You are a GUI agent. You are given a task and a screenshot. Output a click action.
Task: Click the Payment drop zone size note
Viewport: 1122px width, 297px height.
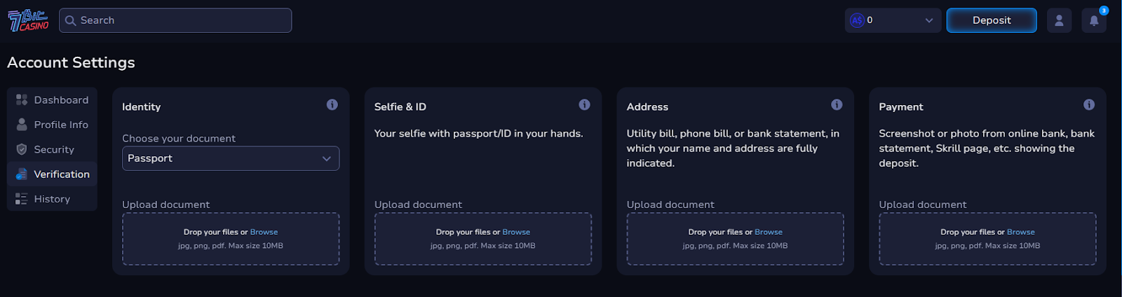pyautogui.click(x=987, y=246)
